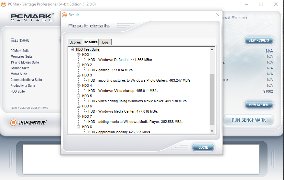
Task: Click scrollbar up arrow in results tree
Action: (x=212, y=50)
